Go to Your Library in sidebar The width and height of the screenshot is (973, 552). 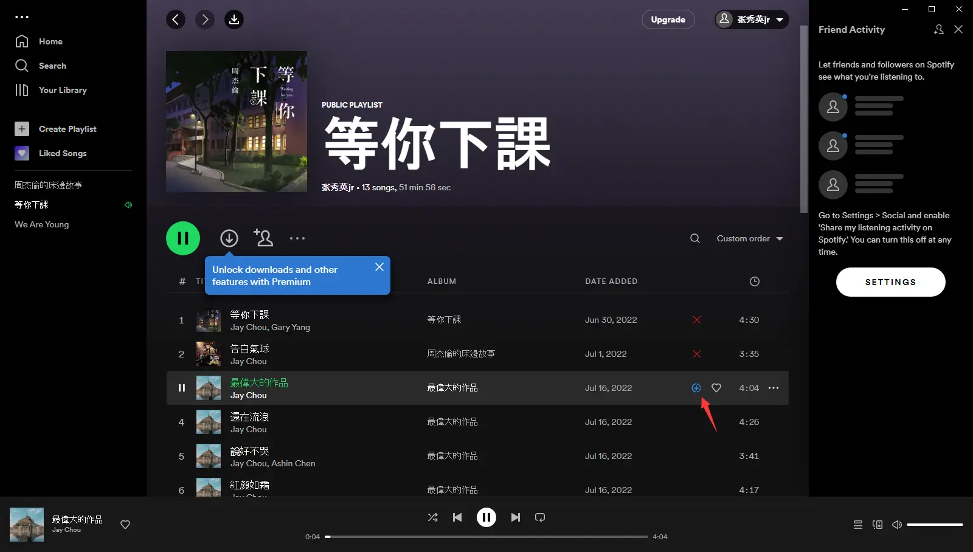coord(62,90)
